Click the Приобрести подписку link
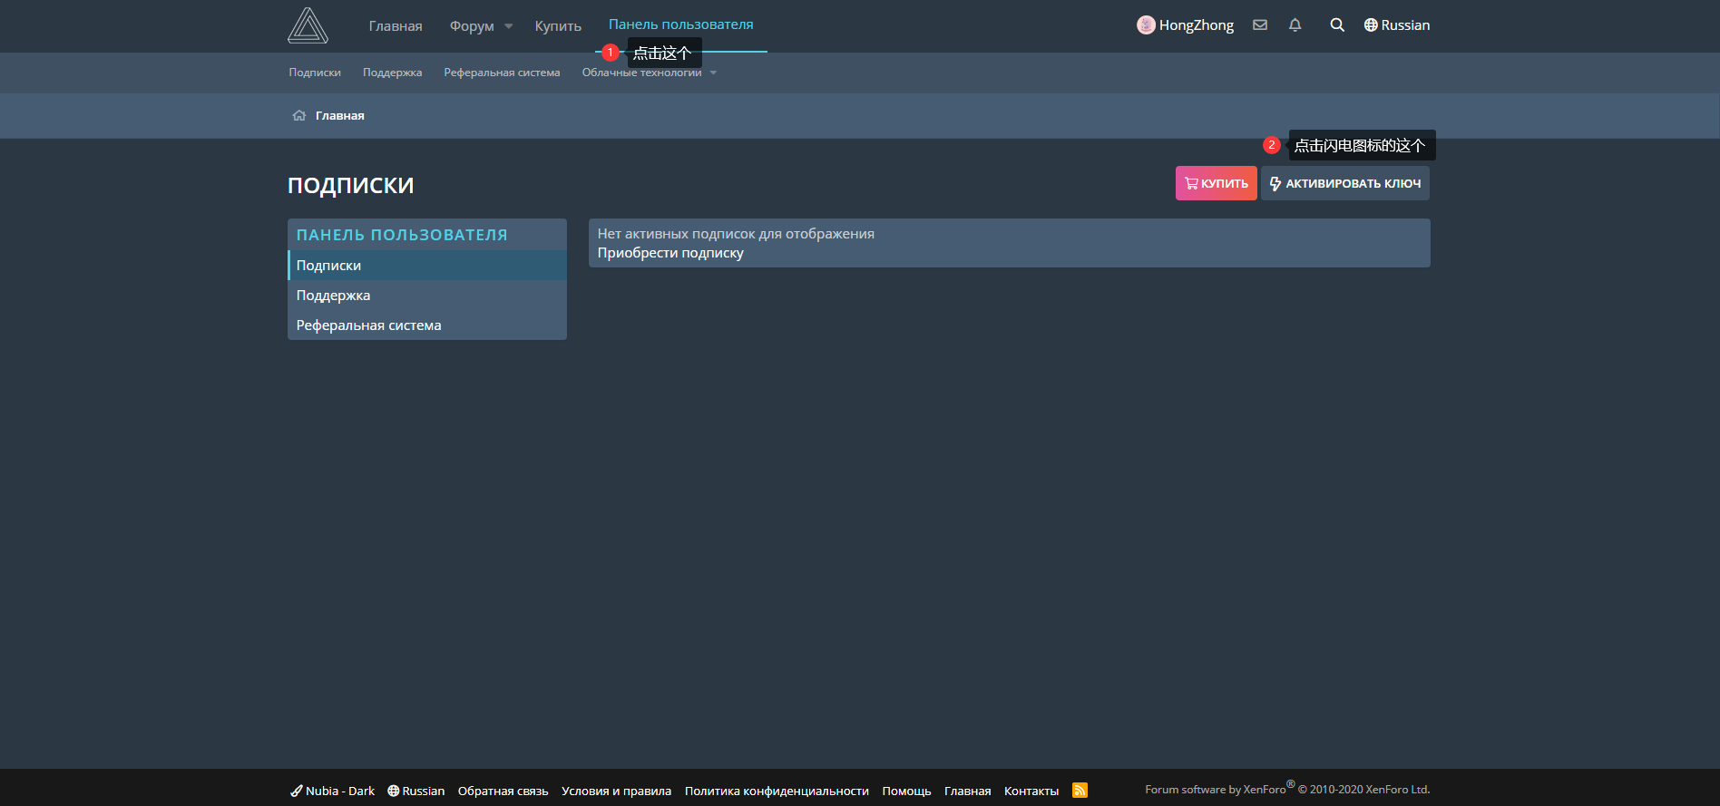 click(670, 253)
